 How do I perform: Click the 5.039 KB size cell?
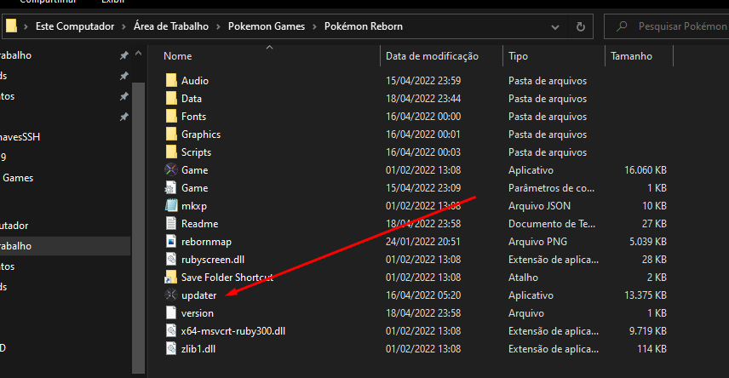coord(648,242)
